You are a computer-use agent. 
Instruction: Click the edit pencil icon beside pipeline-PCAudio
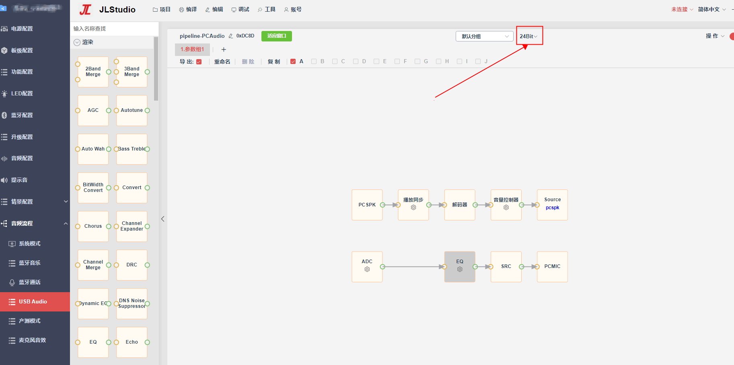[x=231, y=36]
